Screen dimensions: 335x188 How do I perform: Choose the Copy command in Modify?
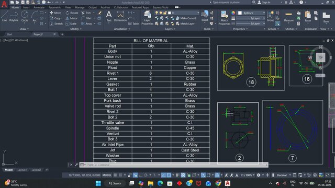pyautogui.click(x=55, y=18)
